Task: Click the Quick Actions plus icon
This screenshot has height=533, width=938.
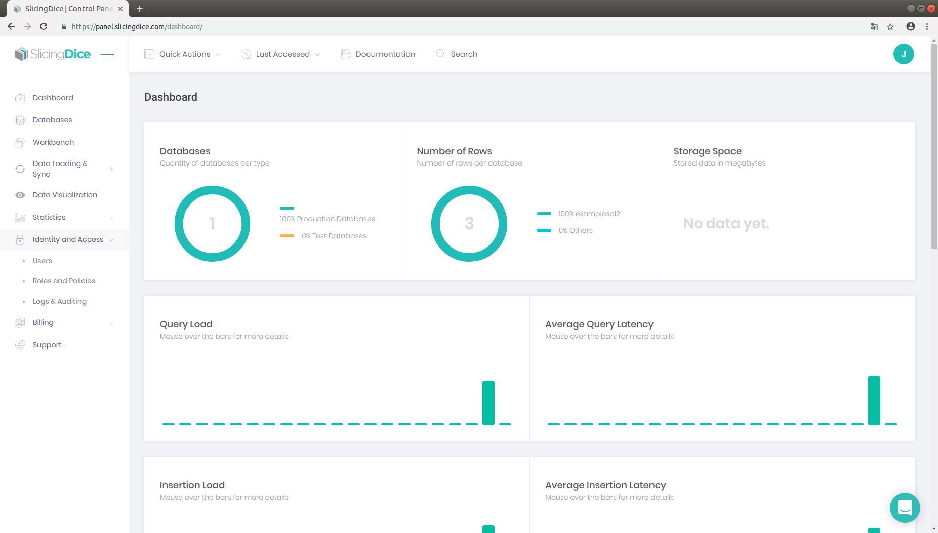Action: [149, 54]
